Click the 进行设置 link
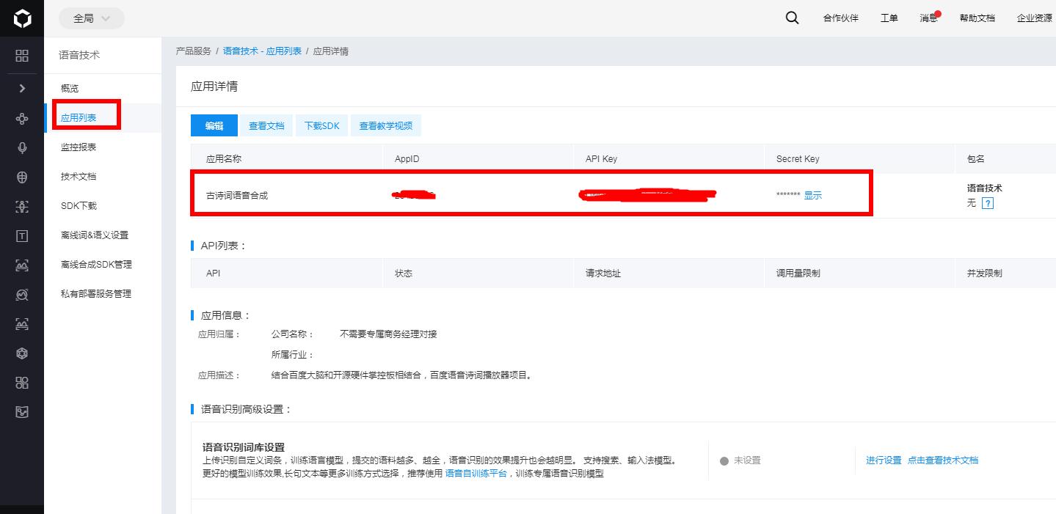This screenshot has height=514, width=1056. (884, 460)
